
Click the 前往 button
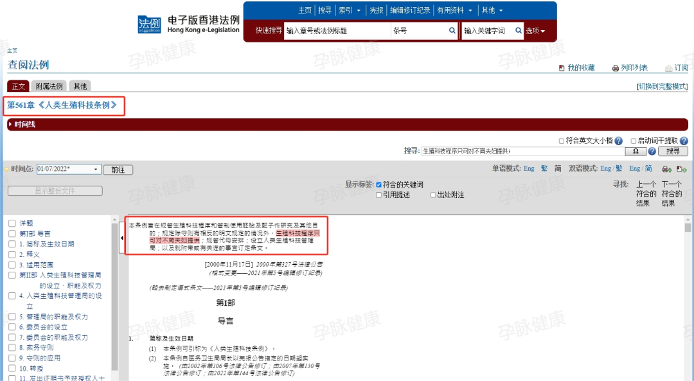pos(118,170)
